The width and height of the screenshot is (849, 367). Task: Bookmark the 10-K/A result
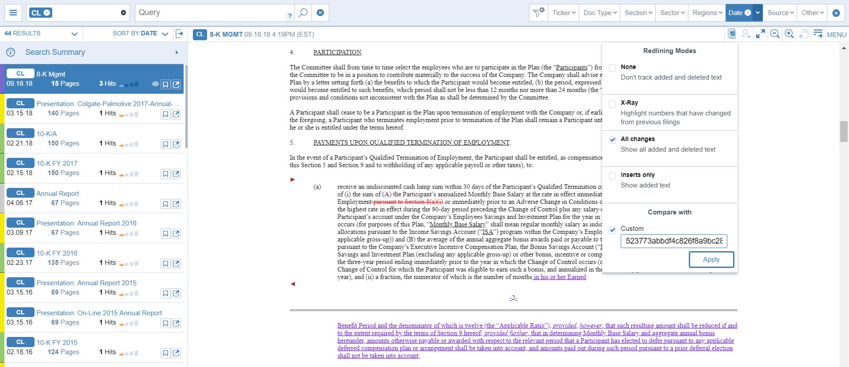[165, 144]
